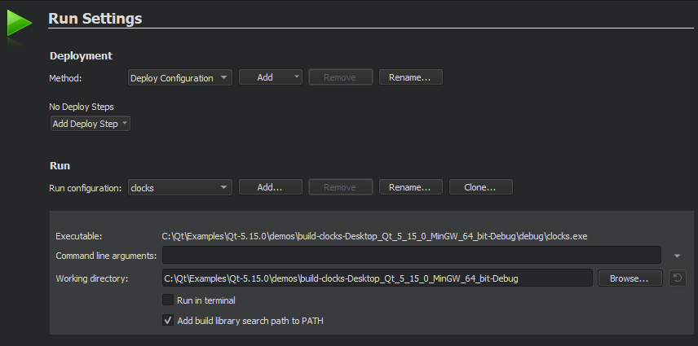Open the clocks run configuration dropdown

click(180, 187)
